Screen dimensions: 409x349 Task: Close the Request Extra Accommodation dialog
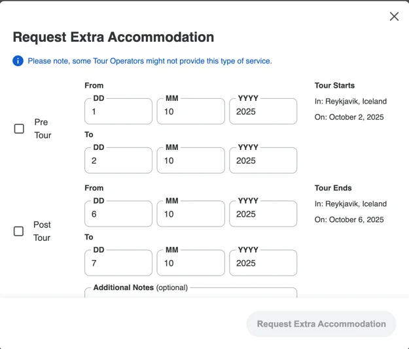394,16
